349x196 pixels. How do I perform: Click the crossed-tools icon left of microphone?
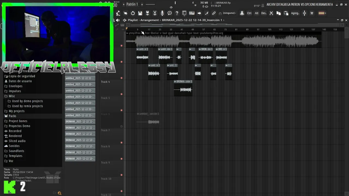(x=155, y=13)
